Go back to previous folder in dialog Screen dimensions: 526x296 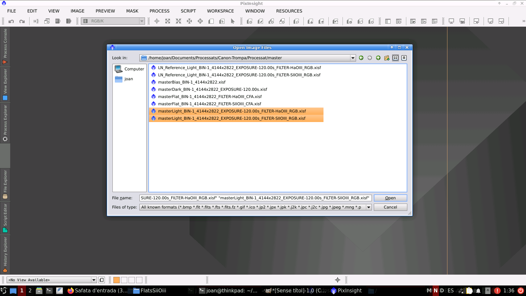coord(361,58)
